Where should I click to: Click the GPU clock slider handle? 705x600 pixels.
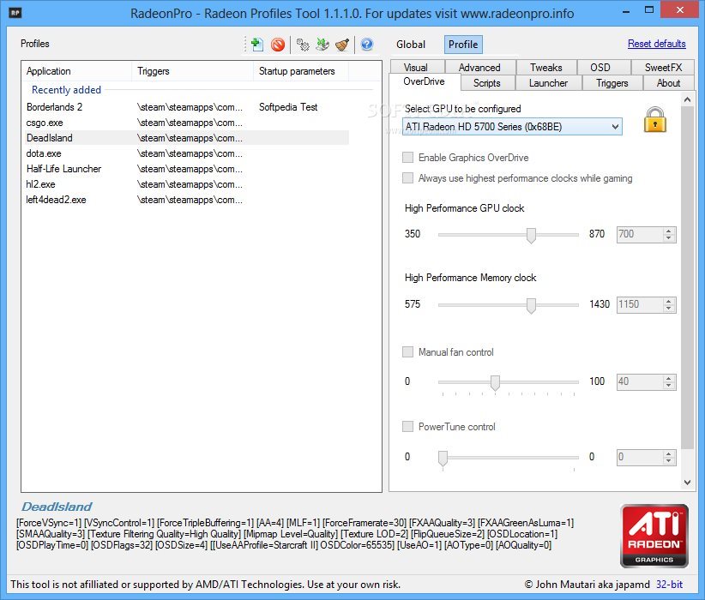(531, 235)
